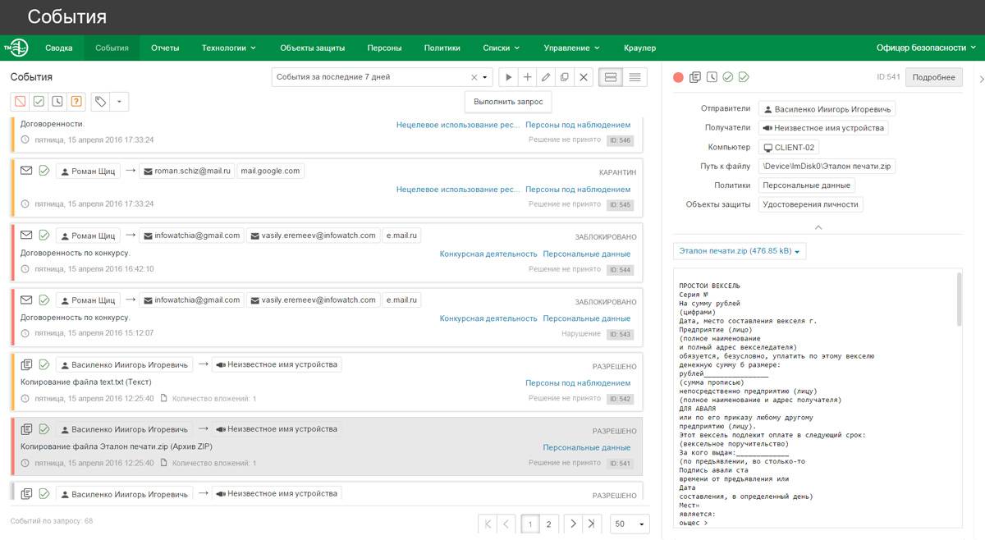Click the red circle violation icon in details
985x540 pixels.
point(678,77)
